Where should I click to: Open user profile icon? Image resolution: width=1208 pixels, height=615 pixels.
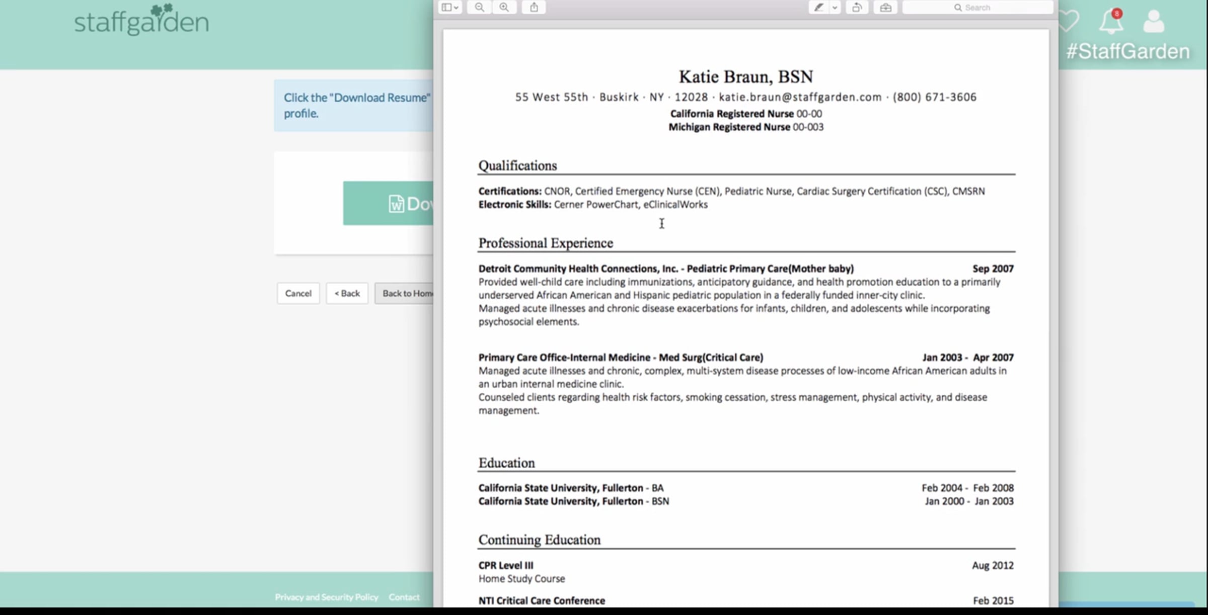[x=1154, y=22]
